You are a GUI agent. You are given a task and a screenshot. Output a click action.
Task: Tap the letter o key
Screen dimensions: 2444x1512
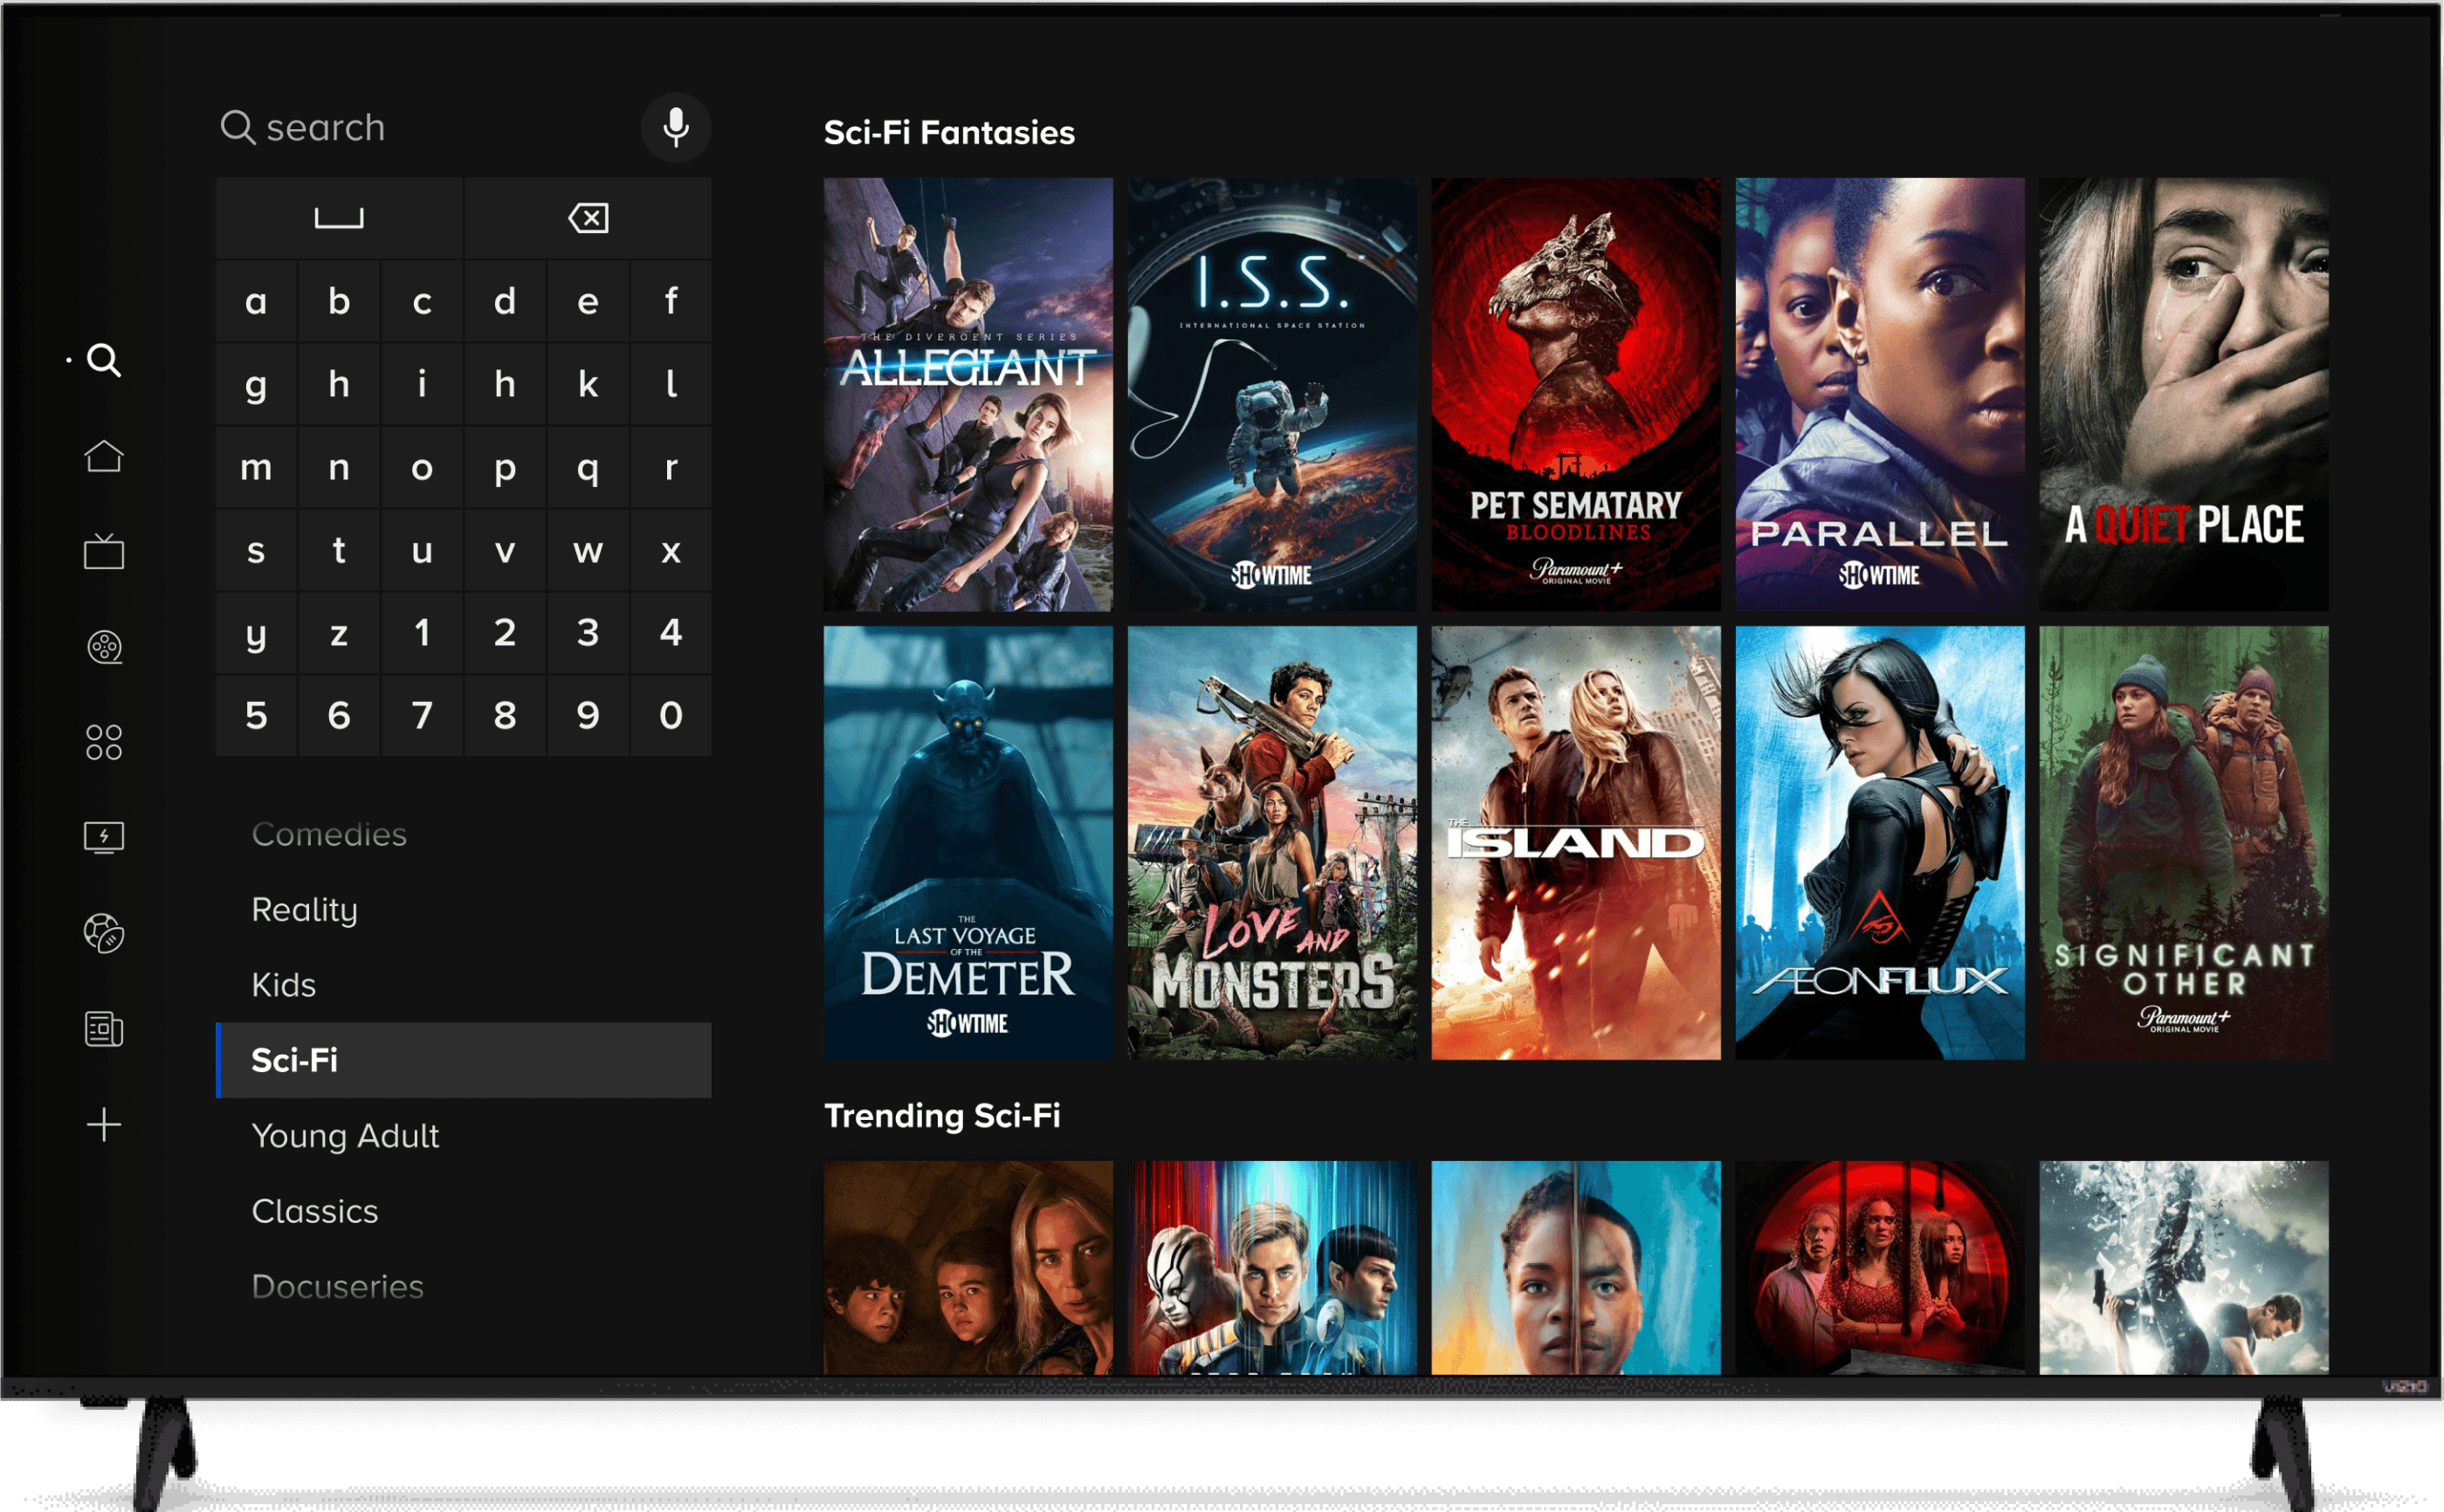[x=422, y=467]
